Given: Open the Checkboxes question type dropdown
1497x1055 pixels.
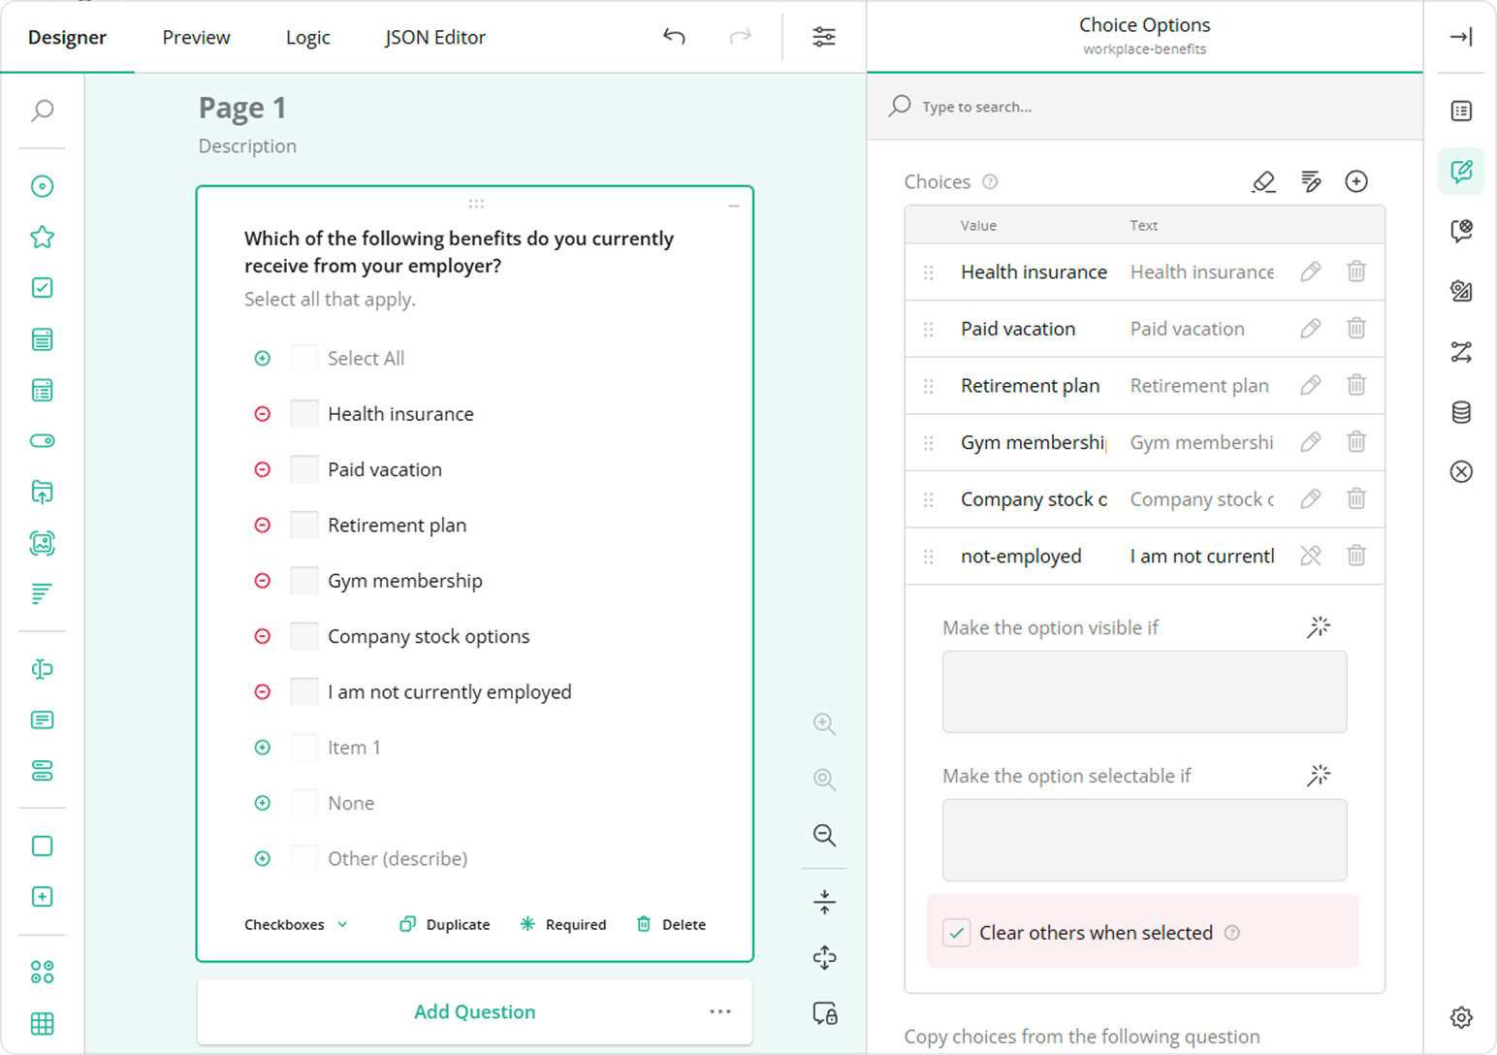Looking at the screenshot, I should point(295,924).
